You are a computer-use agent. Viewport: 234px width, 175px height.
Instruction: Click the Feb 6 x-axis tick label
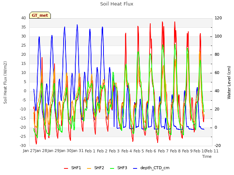click(x=151, y=151)
